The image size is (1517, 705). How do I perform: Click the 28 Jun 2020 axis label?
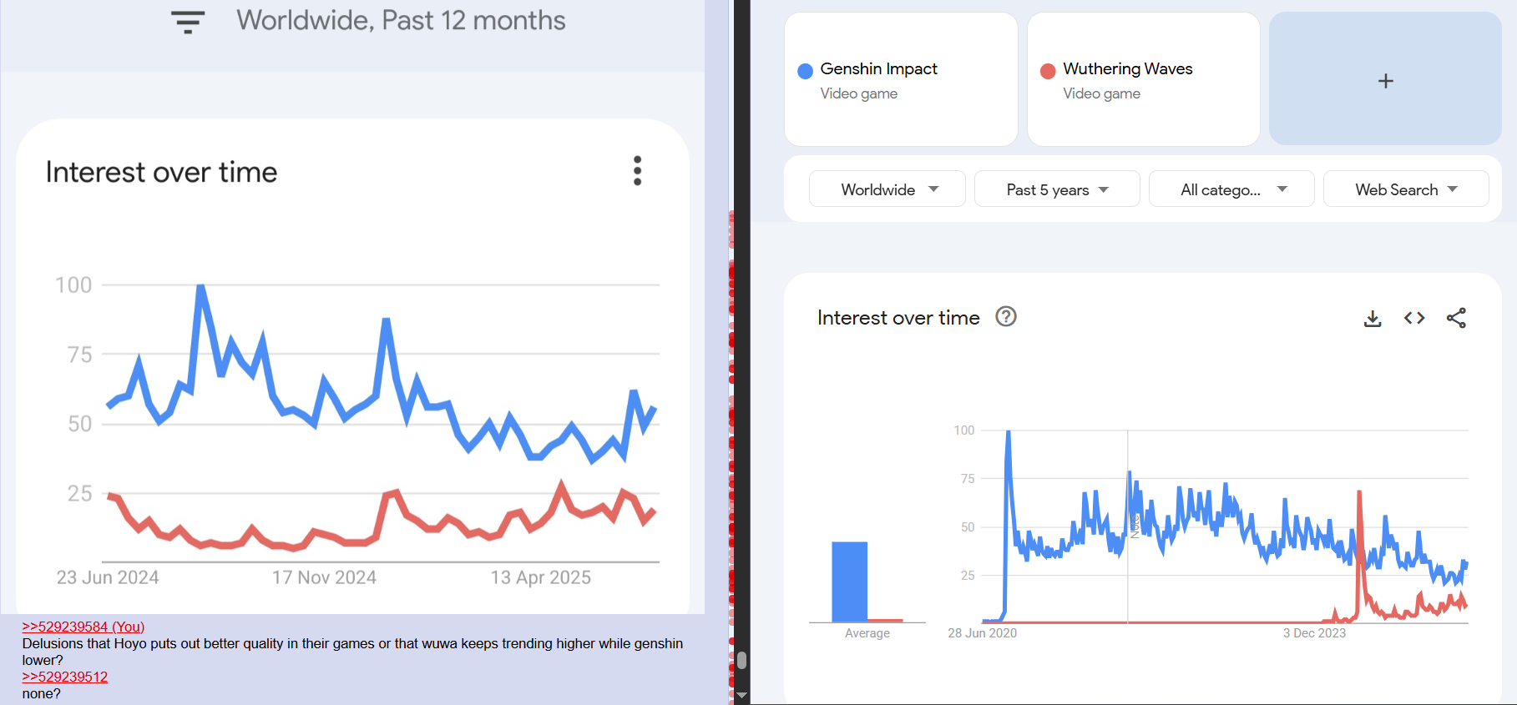coord(982,633)
